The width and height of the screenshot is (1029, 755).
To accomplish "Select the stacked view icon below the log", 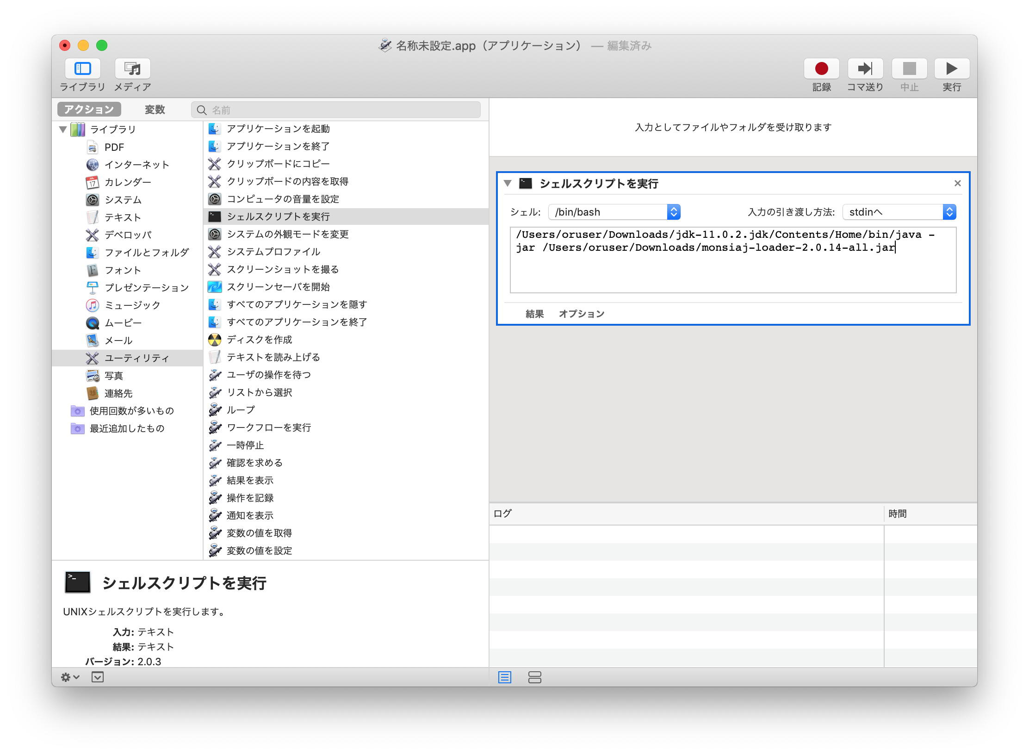I will pos(535,677).
